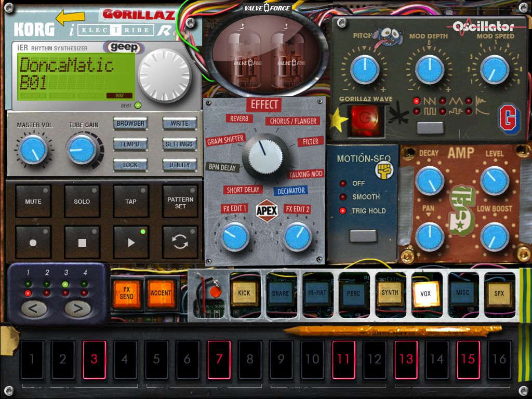This screenshot has width=532, height=399.
Task: Select the KICK part button
Action: point(244,293)
